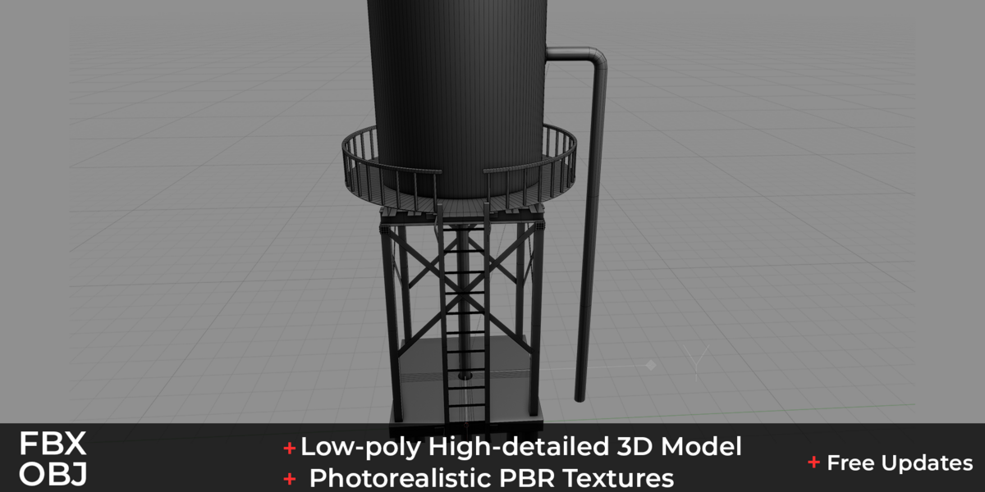
Task: Click the red plus before Low-poly text
Action: 289,448
